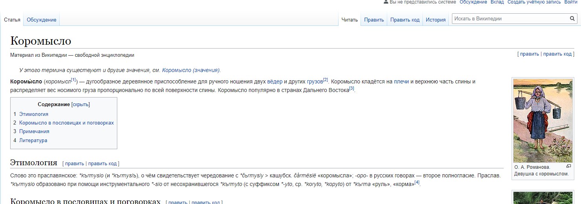Viewport: 581px width, 204px height.
Task: Open footnote reference [2]
Action: 325,79
